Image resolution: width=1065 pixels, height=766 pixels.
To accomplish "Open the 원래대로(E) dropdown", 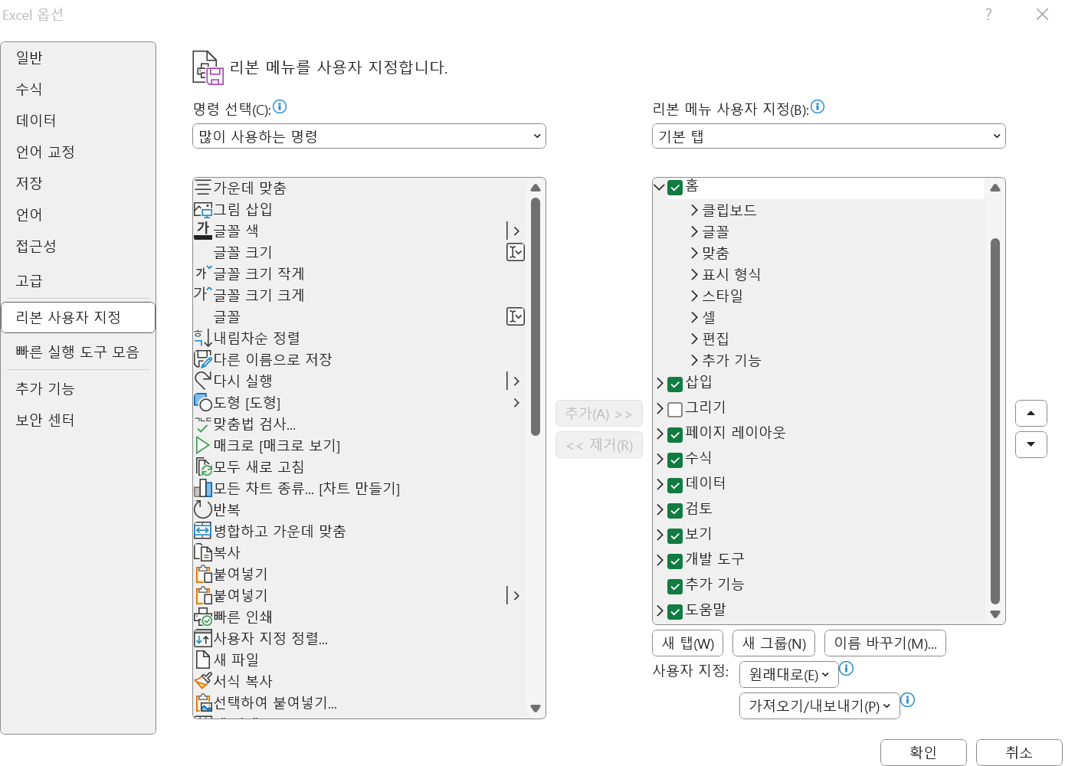I will click(789, 675).
